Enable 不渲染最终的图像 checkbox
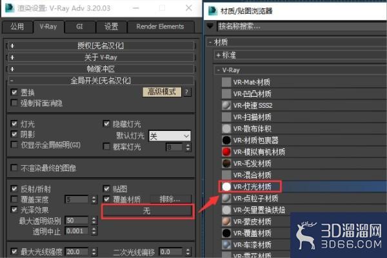This screenshot has width=387, height=258. point(14,168)
